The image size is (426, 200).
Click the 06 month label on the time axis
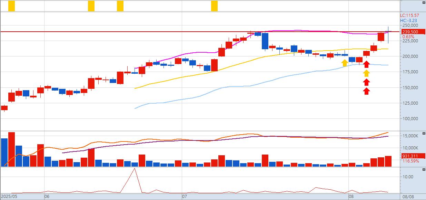click(x=47, y=197)
